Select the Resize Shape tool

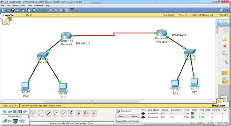(225, 62)
